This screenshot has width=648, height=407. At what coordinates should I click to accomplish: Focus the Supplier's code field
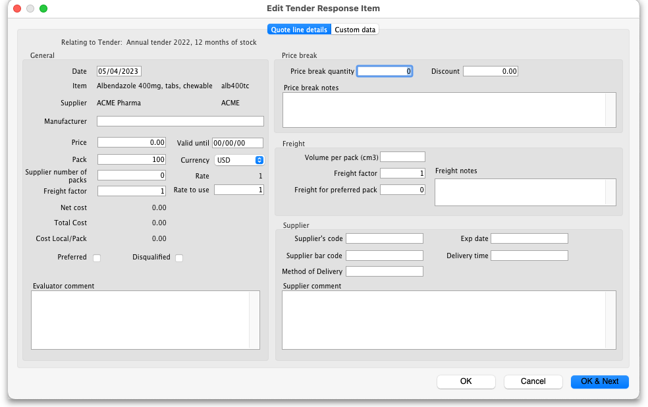pos(384,238)
